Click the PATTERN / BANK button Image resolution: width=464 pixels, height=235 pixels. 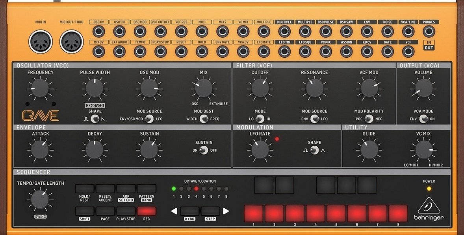[147, 189]
